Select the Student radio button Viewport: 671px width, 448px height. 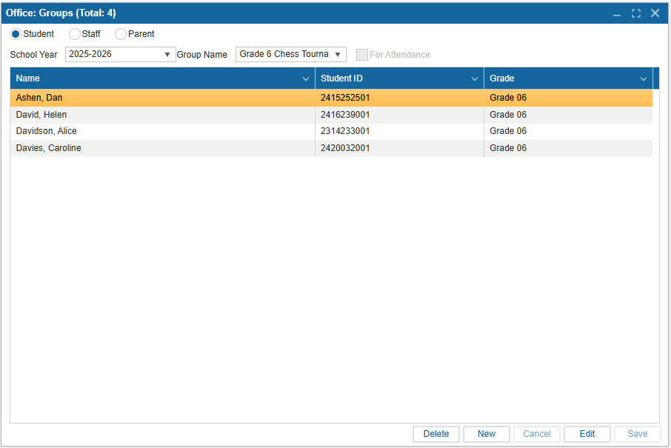click(x=16, y=34)
